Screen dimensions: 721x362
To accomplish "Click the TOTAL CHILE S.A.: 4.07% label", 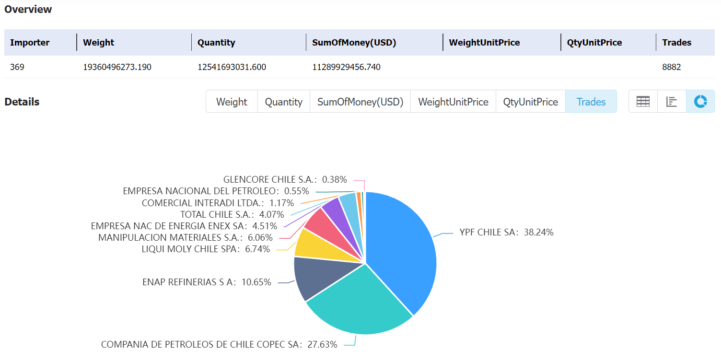I will point(232,214).
